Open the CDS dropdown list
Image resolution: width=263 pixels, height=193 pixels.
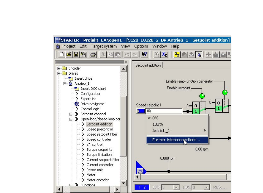[176, 187]
